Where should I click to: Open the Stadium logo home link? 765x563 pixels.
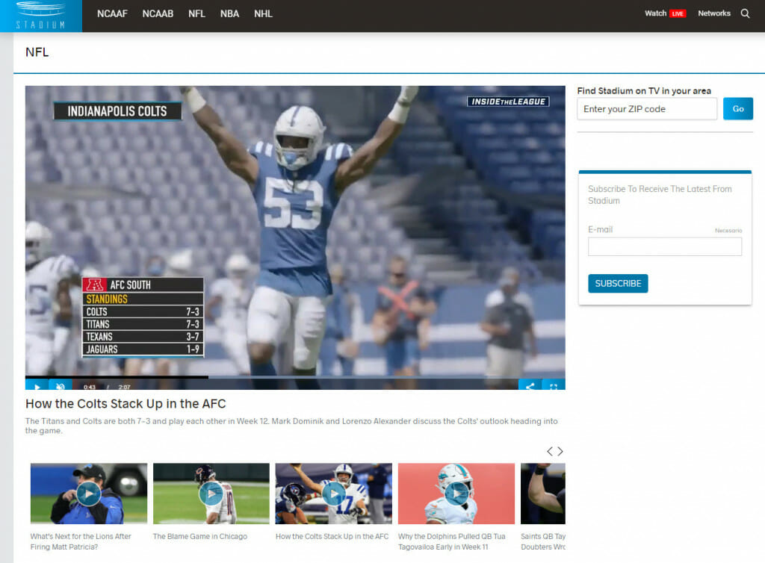(x=41, y=16)
